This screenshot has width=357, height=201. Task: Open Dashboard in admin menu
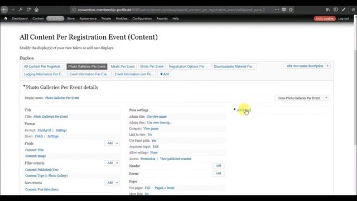(x=20, y=18)
